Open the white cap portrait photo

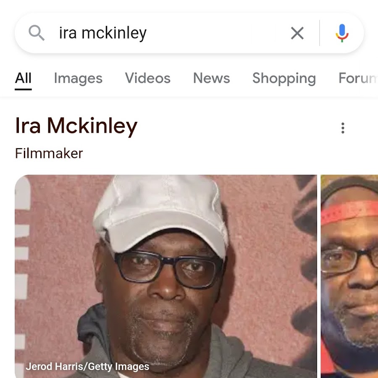(166, 276)
